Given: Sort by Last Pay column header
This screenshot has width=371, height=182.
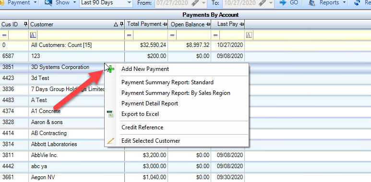Looking at the screenshot, I should tap(228, 24).
